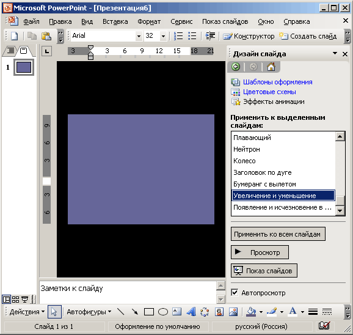The image size is (353, 335).
Task: Start slide show from view buttons
Action: point(24,300)
